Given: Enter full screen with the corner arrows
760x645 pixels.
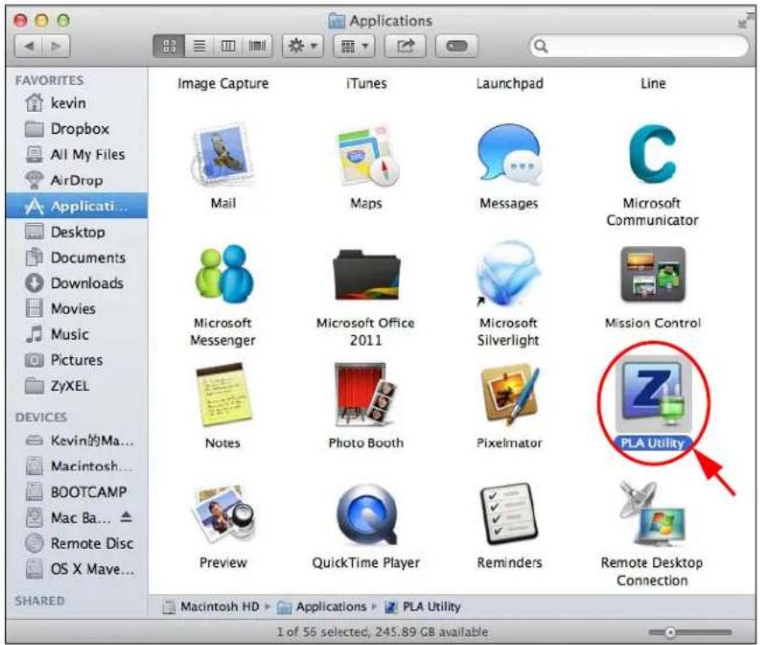Looking at the screenshot, I should point(745,20).
